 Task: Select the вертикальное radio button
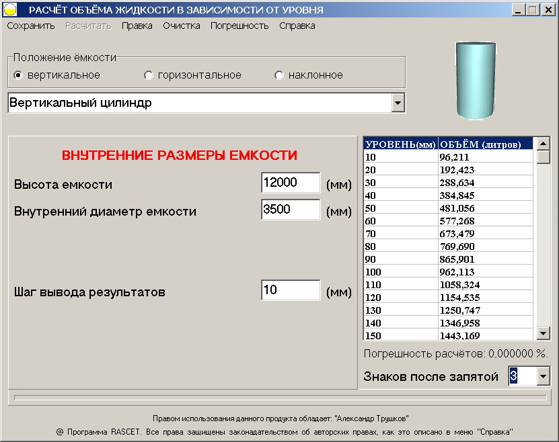pos(19,75)
